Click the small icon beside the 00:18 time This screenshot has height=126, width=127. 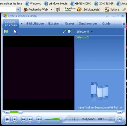(111, 119)
